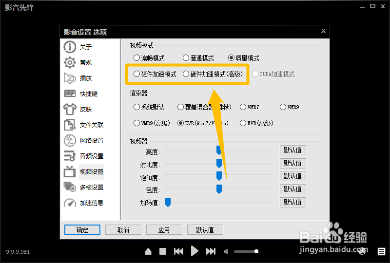This screenshot has height=263, width=390.
Task: Click the 多核设置 chip gear icon
Action: pos(70,187)
